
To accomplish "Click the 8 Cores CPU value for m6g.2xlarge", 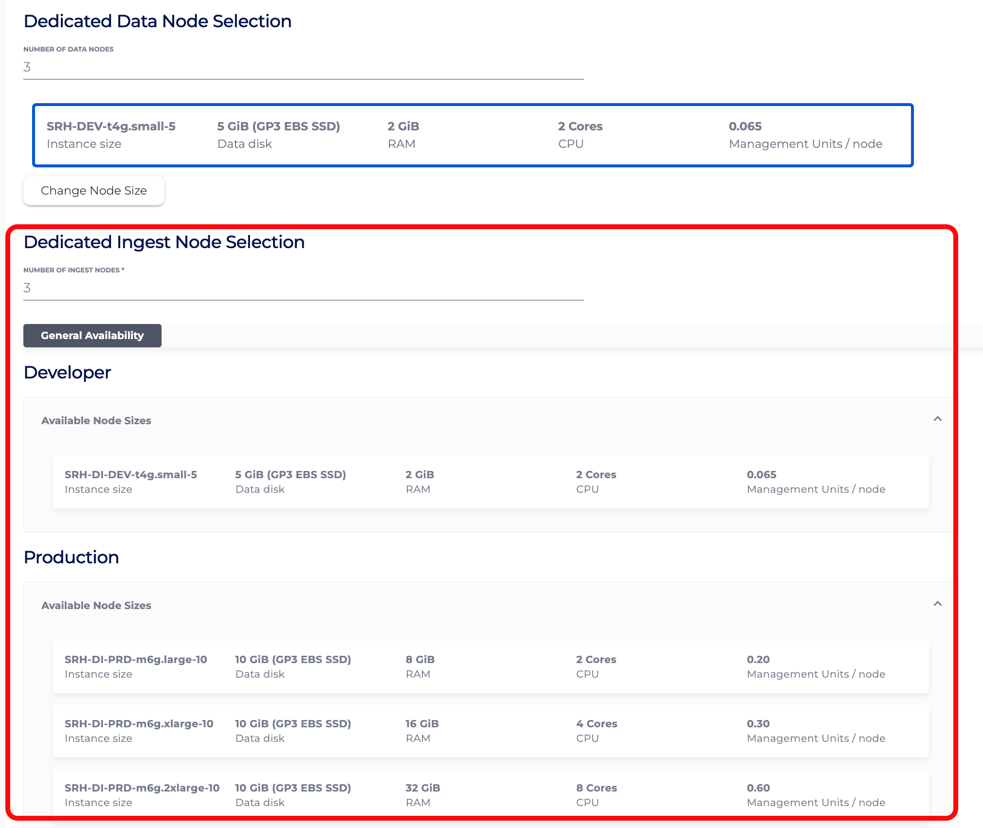I will 597,788.
